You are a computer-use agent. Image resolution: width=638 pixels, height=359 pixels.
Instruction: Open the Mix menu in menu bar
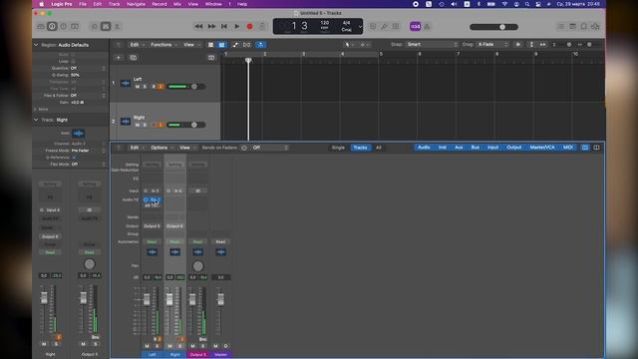pos(177,4)
